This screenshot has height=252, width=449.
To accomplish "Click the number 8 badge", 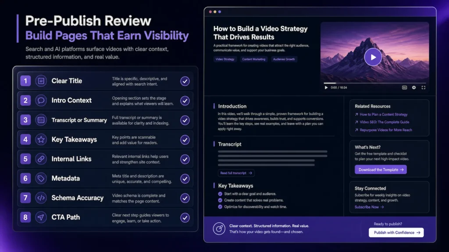I will click(x=25, y=217).
